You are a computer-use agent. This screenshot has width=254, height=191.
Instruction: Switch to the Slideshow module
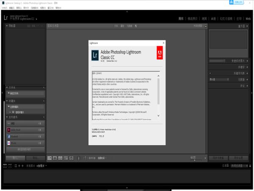click(226, 19)
